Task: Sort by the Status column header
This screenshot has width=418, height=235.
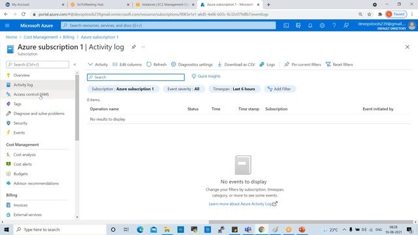Action: (x=193, y=109)
